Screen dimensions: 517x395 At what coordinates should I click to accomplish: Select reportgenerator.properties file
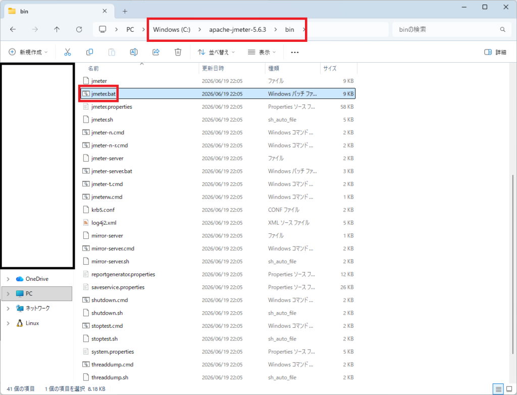pos(218,274)
